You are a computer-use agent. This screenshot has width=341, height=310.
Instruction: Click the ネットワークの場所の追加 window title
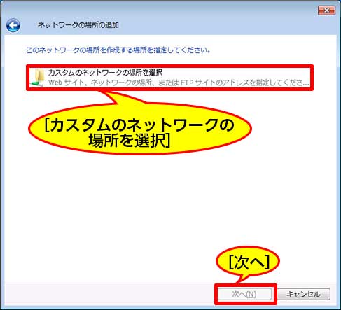tap(78, 25)
